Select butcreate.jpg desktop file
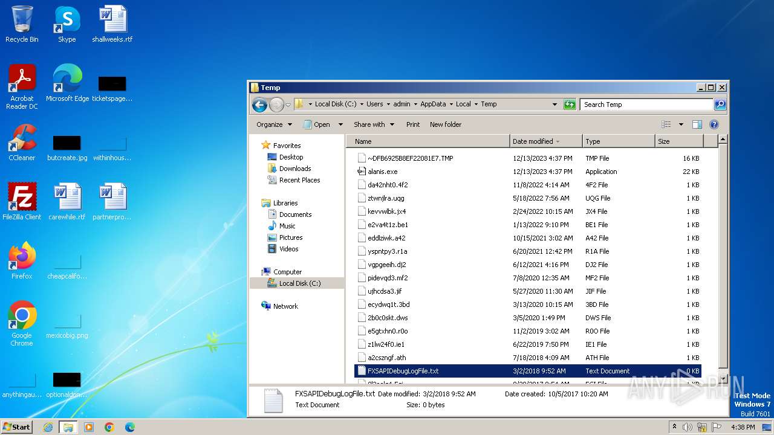The image size is (774, 435). [x=67, y=148]
